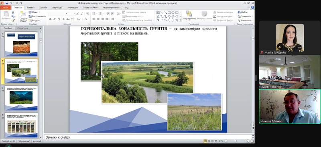321x147 pixels.
Task: Switch to the Показ слайдов ribbon tab
Action: [x=90, y=8]
